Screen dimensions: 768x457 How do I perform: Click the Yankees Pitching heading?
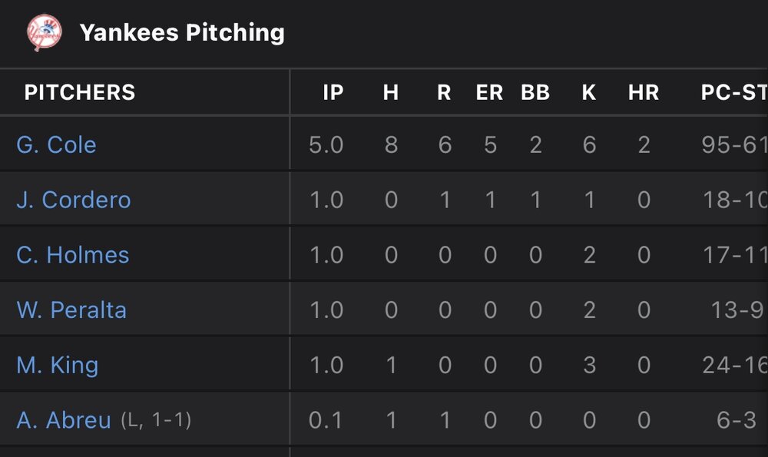tap(182, 32)
